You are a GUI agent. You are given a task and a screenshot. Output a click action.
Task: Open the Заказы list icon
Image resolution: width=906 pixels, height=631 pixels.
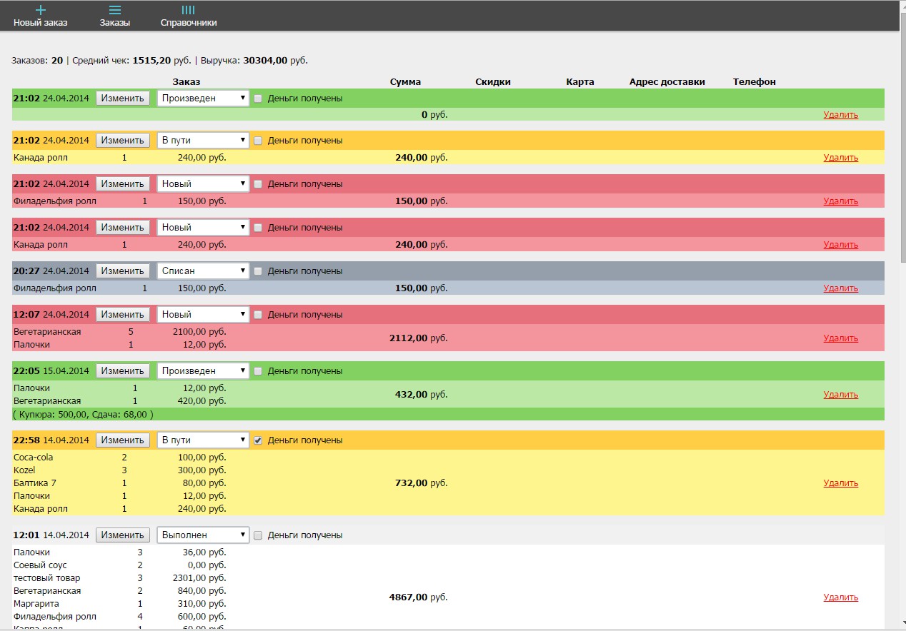tap(115, 10)
